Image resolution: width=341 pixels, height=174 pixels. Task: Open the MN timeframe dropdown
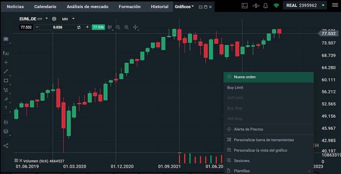tap(68, 19)
